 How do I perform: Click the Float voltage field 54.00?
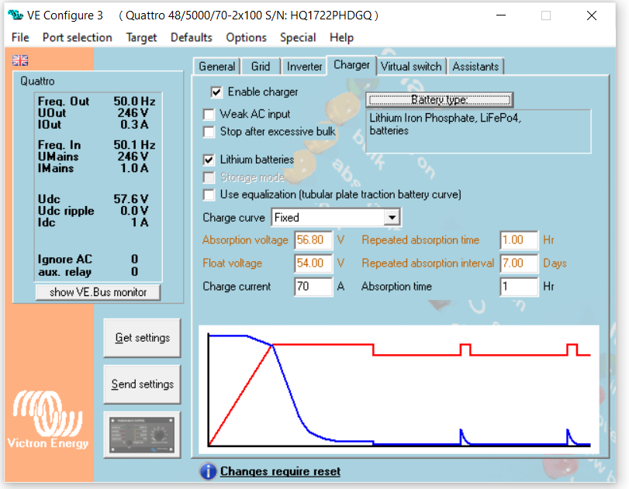coord(313,263)
